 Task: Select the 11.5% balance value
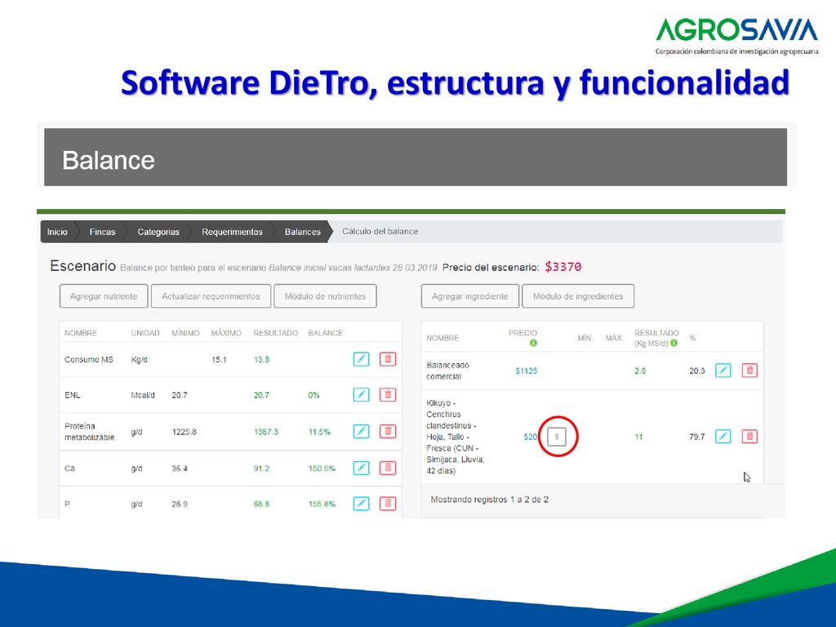(319, 432)
